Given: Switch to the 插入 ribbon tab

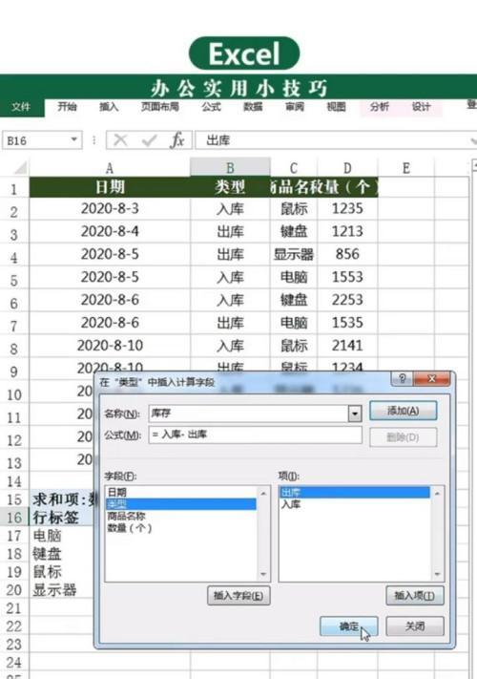Looking at the screenshot, I should coord(109,107).
